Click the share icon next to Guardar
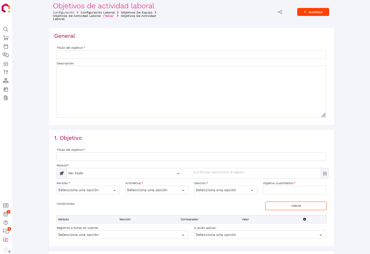Viewport: 370px width, 254px height. click(x=280, y=12)
